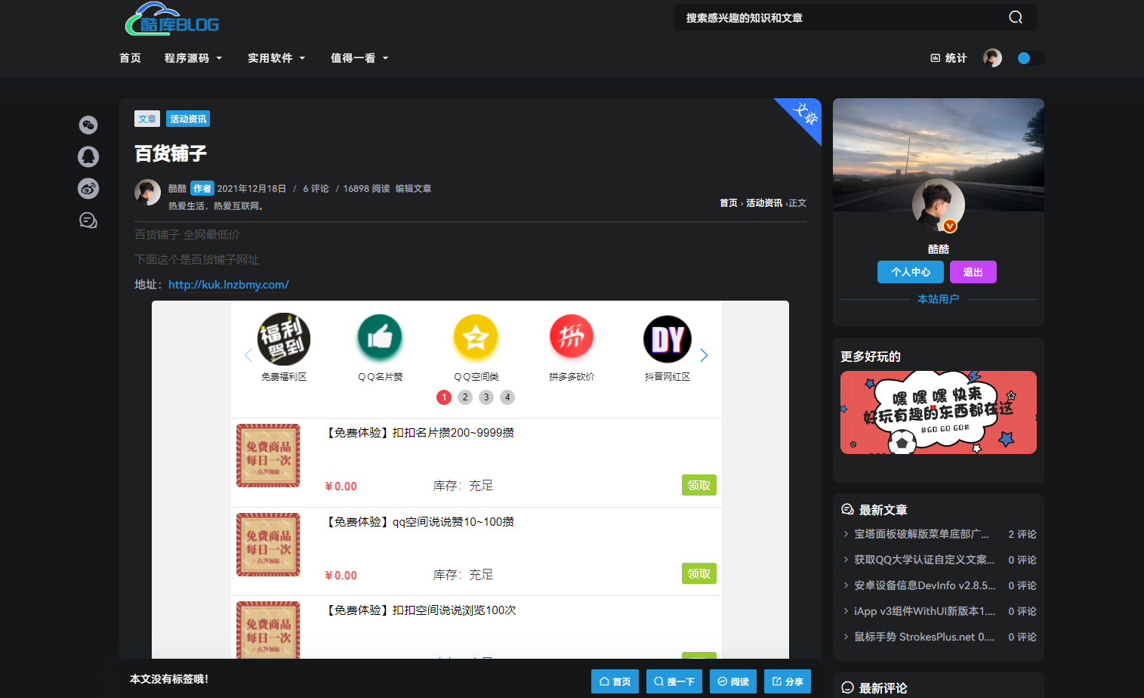
Task: Open notifications via the bell icon
Action: point(88,157)
